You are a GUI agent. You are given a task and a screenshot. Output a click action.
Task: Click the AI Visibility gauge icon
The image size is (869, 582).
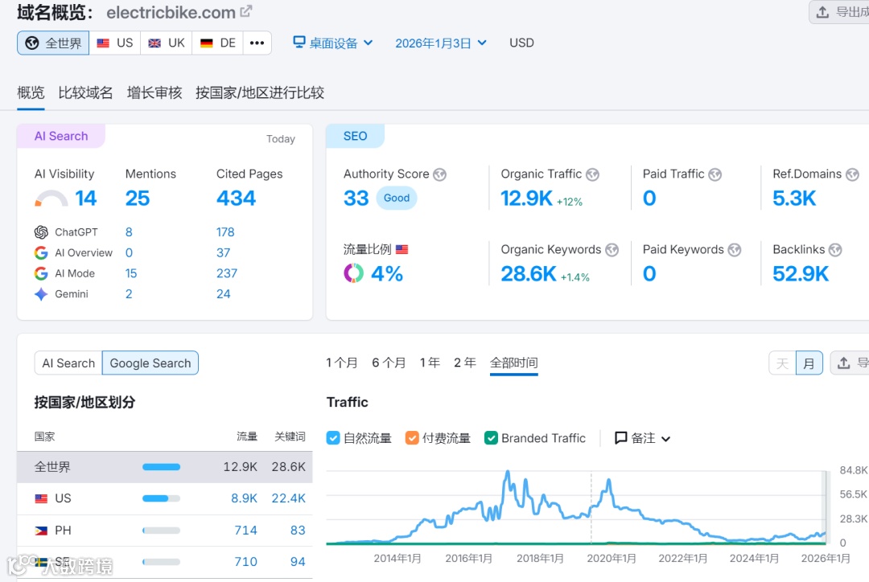click(51, 199)
